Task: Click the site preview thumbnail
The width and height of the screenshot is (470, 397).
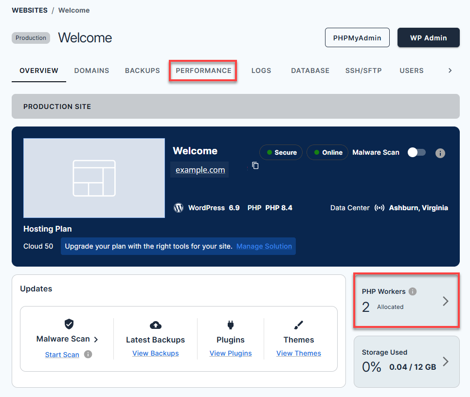Action: pos(94,178)
